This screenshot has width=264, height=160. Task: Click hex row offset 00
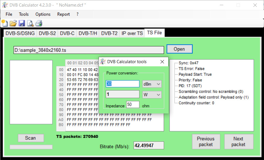61,70
